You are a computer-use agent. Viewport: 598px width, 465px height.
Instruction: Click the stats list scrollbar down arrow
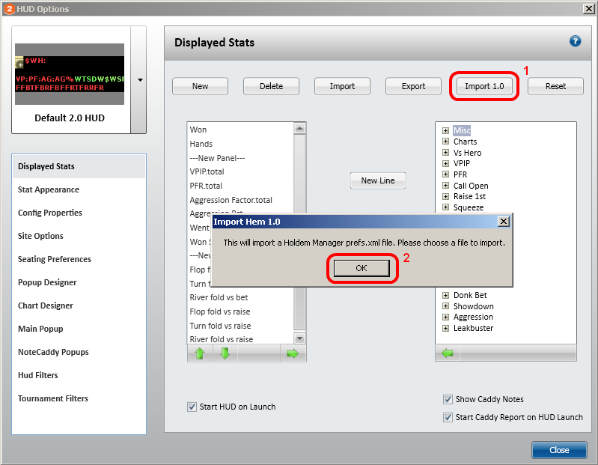coord(300,338)
